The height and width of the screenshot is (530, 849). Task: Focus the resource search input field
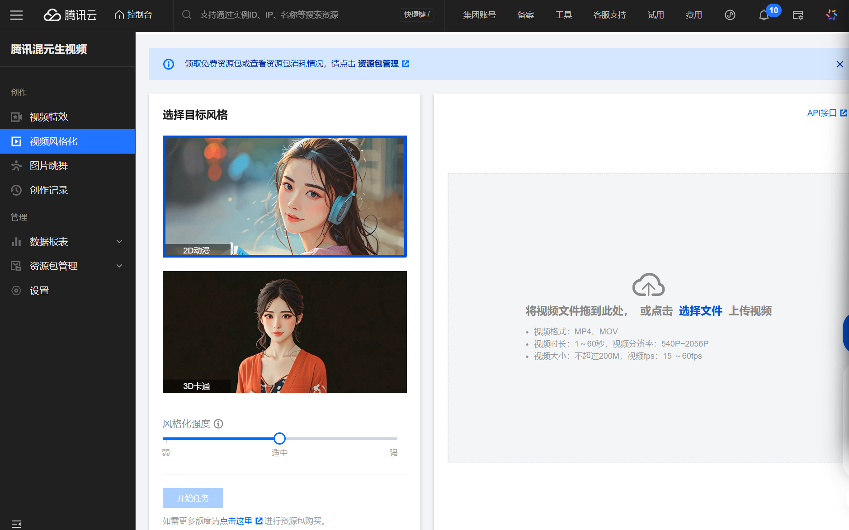click(x=298, y=15)
